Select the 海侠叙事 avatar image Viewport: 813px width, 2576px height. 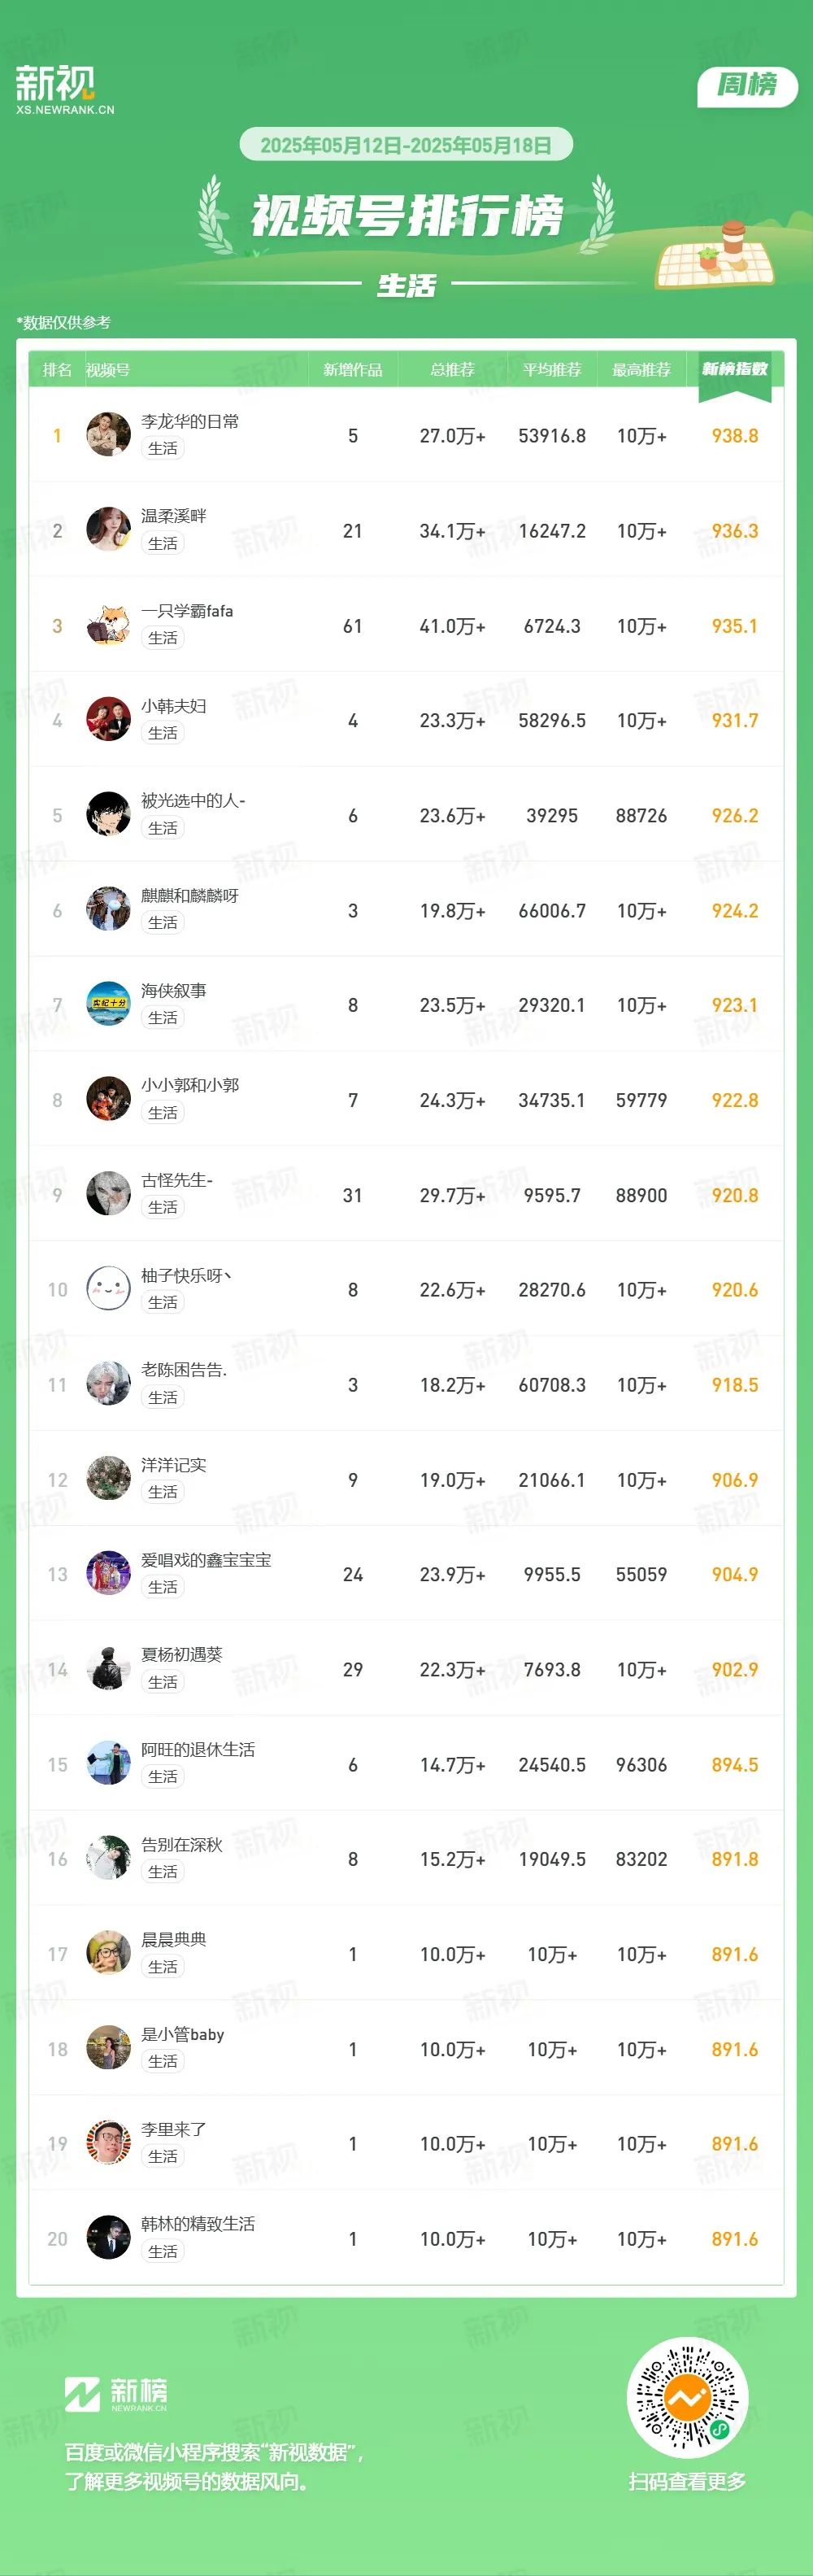tap(108, 1005)
